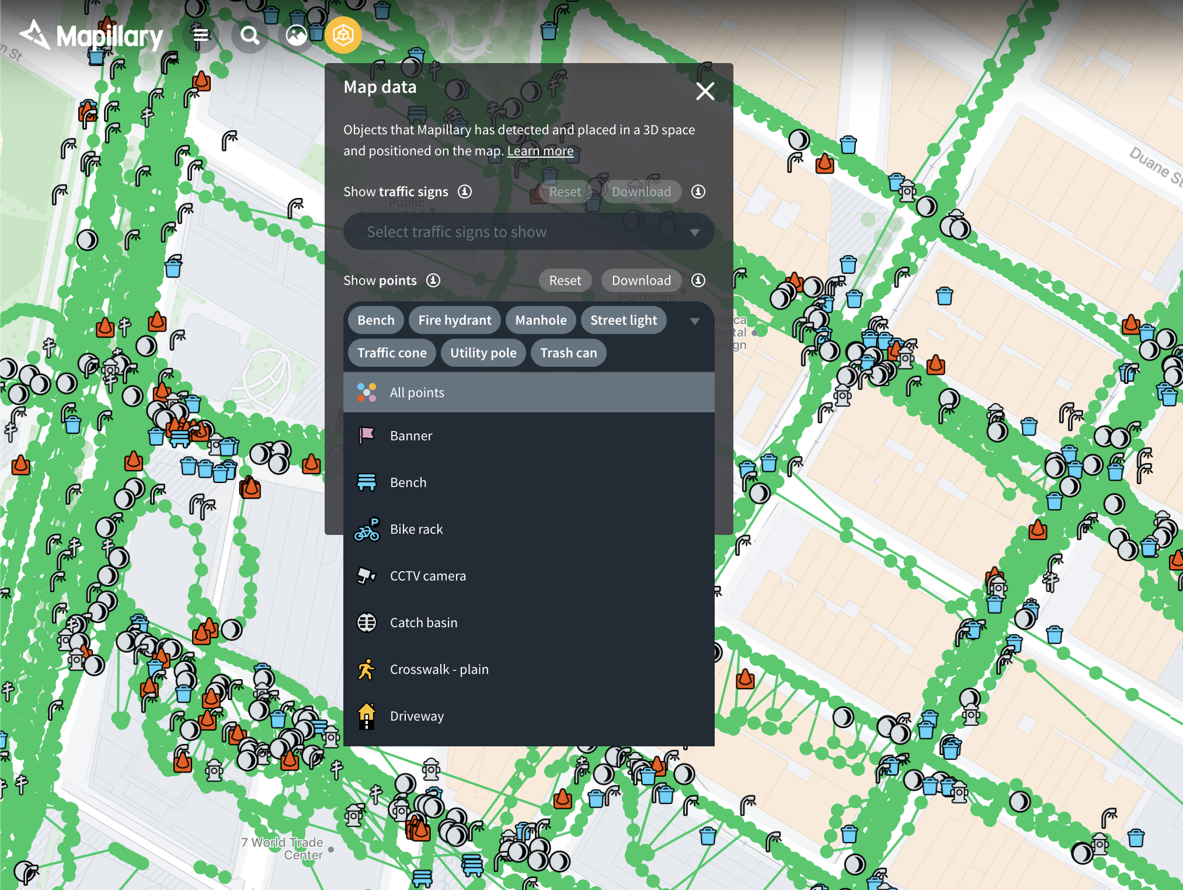Click the 7 World Trade Center label
1183x890 pixels.
(x=283, y=849)
